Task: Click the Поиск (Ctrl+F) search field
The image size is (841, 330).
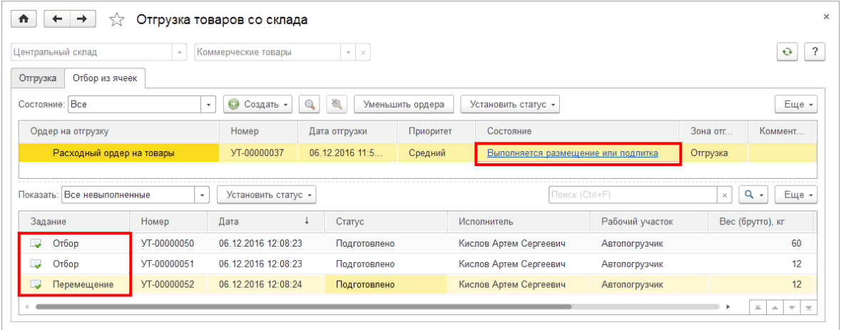Action: pos(632,195)
